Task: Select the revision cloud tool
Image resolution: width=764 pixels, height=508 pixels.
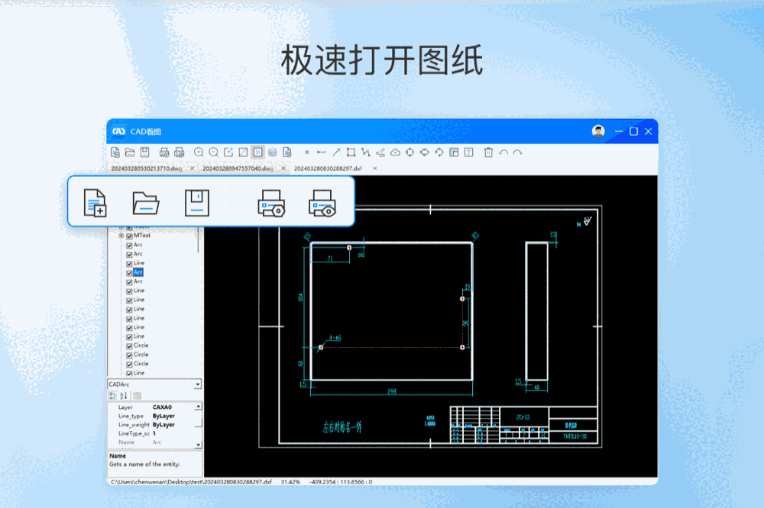Action: pos(394,152)
